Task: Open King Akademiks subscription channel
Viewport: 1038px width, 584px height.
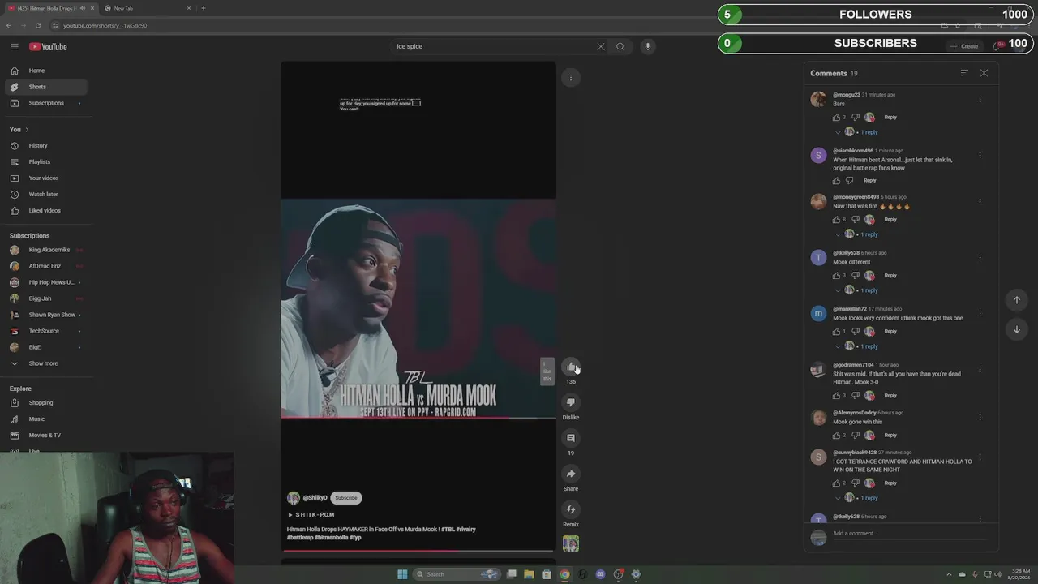Action: pos(46,250)
